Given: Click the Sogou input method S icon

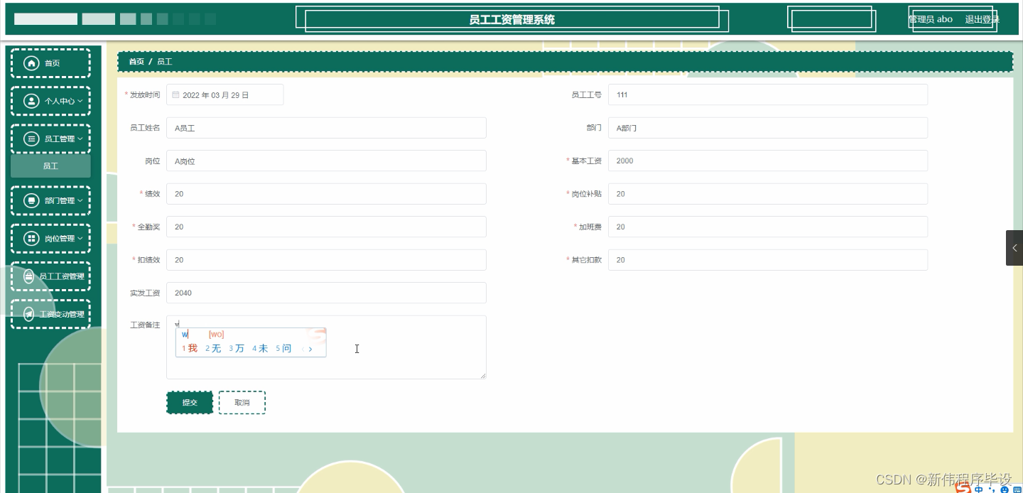Looking at the screenshot, I should coord(963,488).
